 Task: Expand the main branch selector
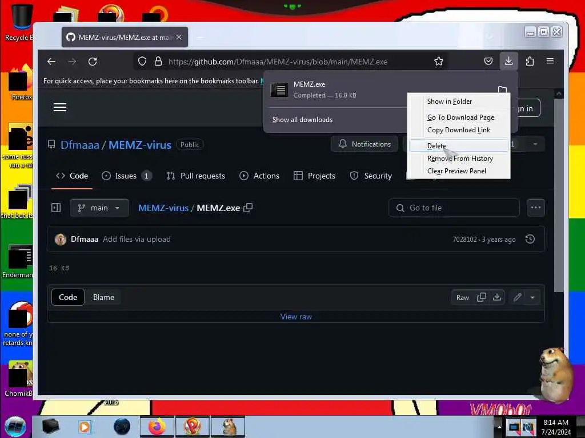coord(99,208)
